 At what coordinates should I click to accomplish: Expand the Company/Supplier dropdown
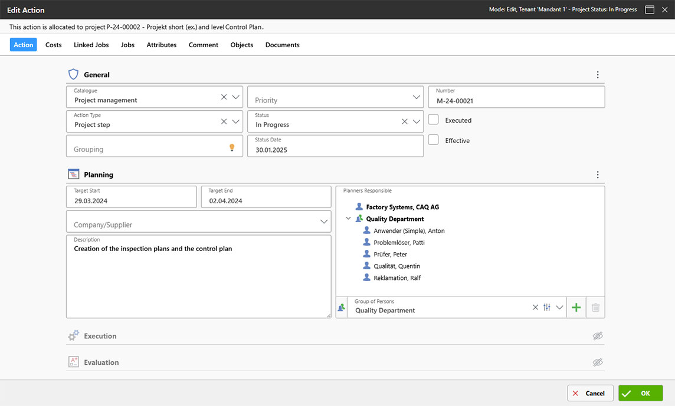324,222
